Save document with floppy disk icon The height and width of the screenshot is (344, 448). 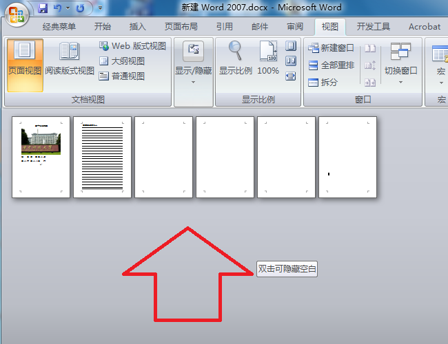tap(43, 8)
